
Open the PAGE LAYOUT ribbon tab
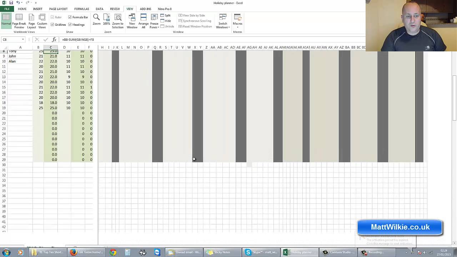click(x=58, y=9)
